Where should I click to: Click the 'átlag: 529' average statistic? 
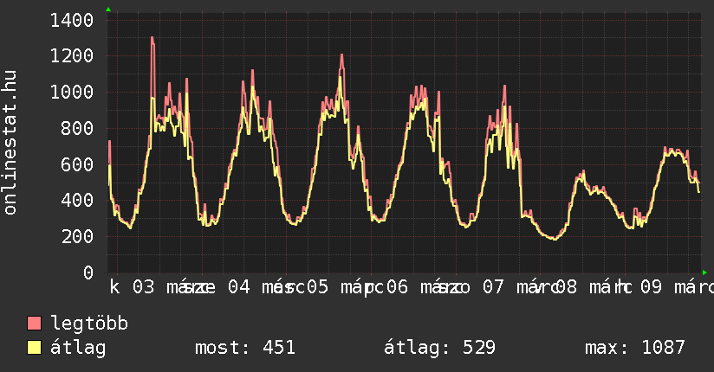pyautogui.click(x=439, y=348)
